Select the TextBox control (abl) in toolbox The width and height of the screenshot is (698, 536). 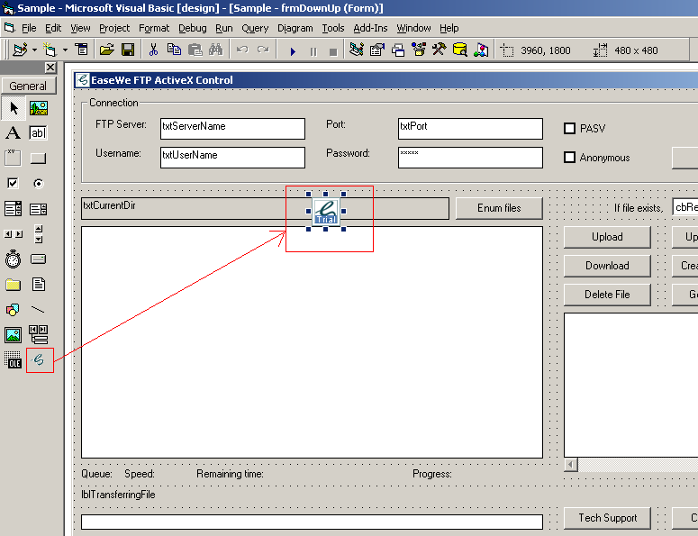click(39, 132)
